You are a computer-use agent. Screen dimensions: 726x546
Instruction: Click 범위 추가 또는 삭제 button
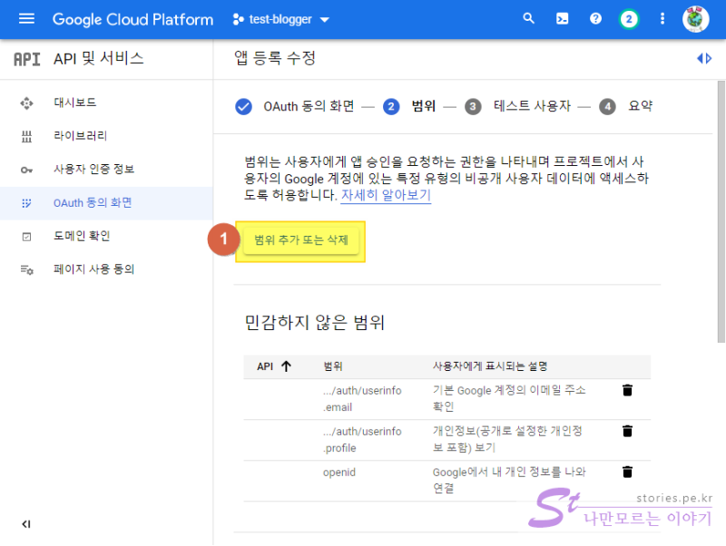point(301,240)
